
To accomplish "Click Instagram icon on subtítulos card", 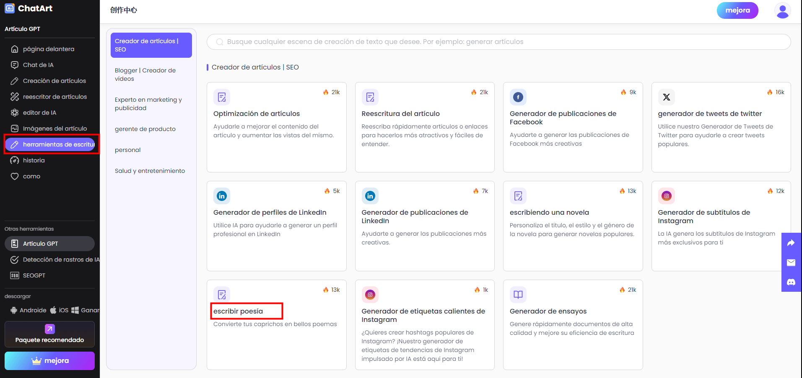I will [x=667, y=196].
